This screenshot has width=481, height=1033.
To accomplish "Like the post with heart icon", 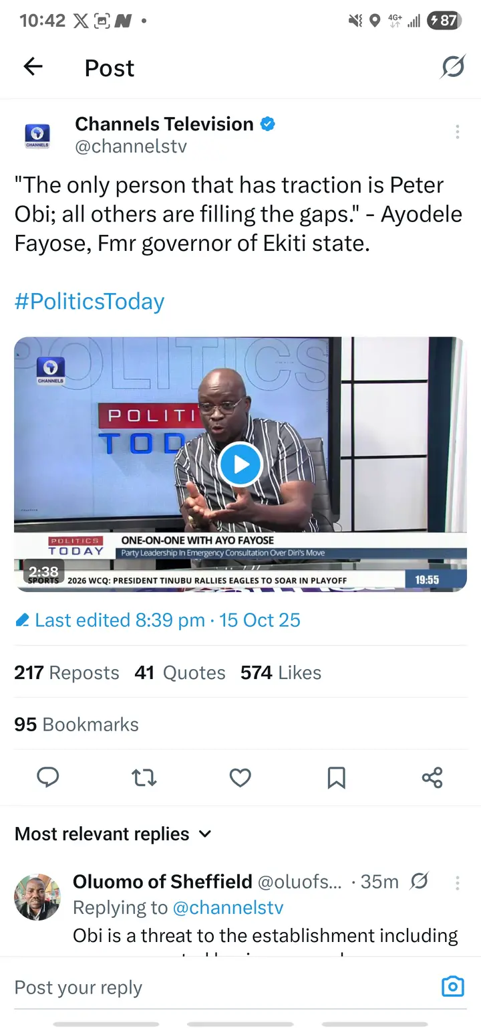I will tap(240, 777).
